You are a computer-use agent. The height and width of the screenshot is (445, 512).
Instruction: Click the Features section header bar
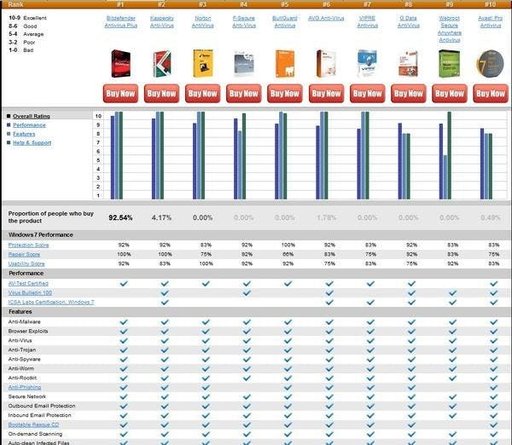pyautogui.click(x=256, y=311)
